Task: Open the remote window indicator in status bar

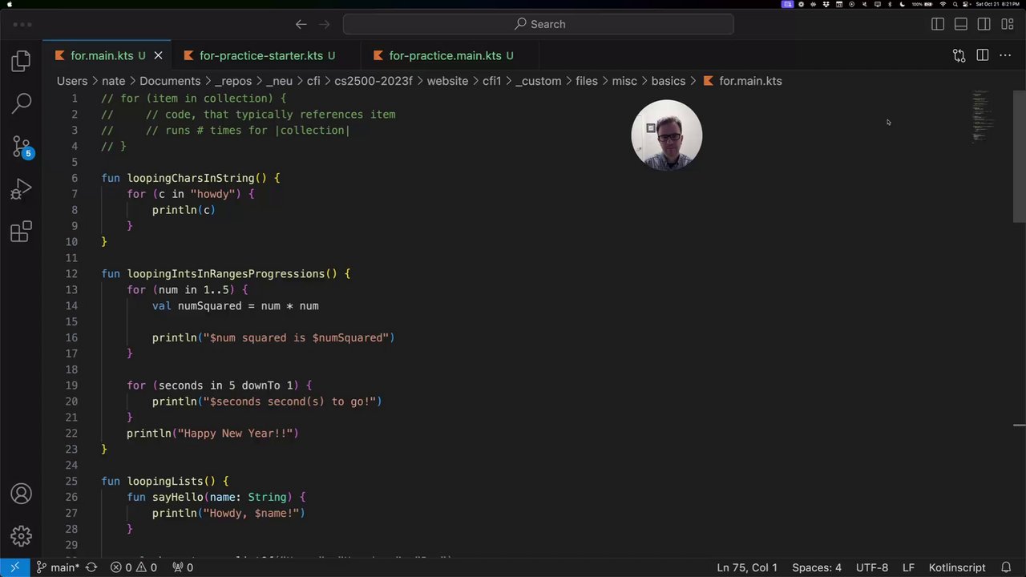Action: click(x=14, y=567)
